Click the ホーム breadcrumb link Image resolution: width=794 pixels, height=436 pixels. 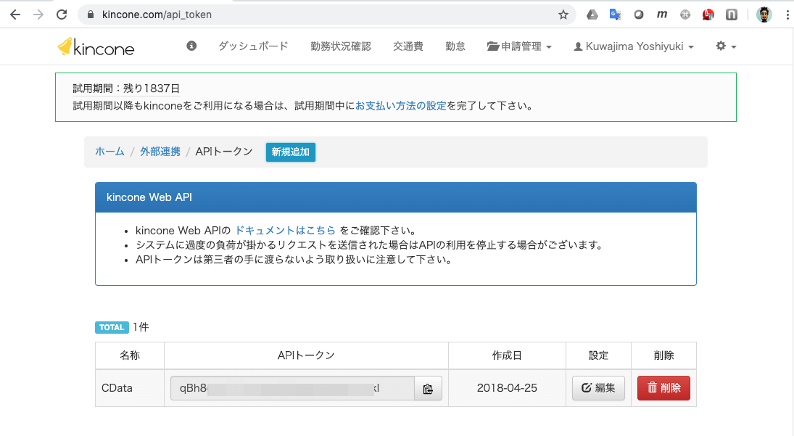pos(110,152)
